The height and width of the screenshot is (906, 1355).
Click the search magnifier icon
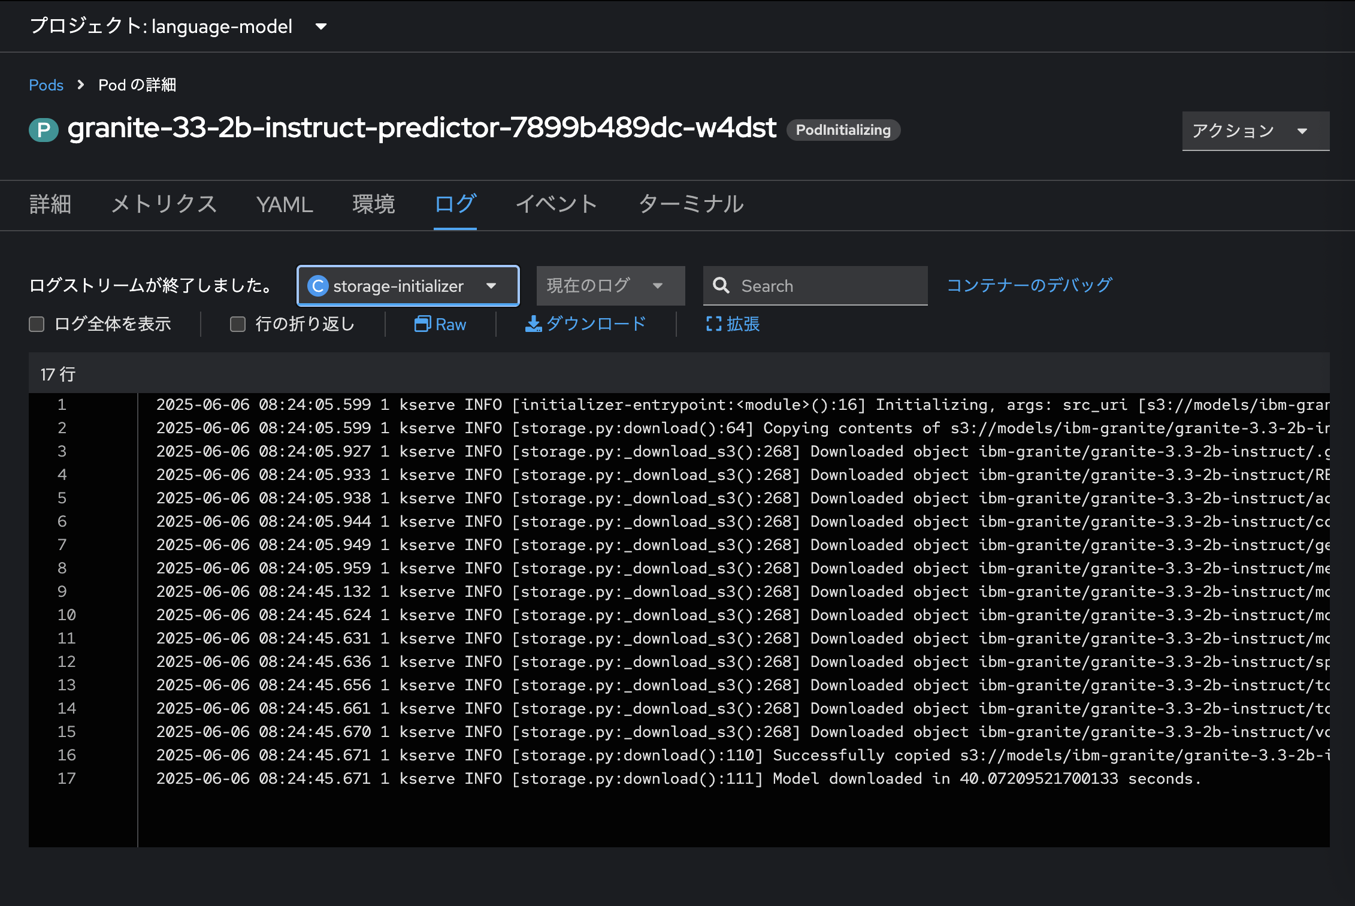721,286
